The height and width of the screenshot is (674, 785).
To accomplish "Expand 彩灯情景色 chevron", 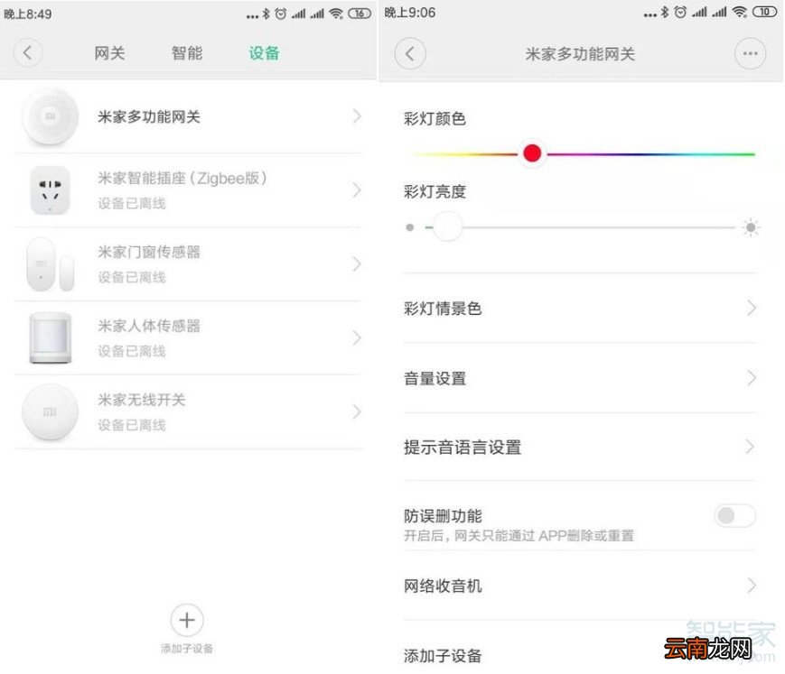I will click(751, 308).
